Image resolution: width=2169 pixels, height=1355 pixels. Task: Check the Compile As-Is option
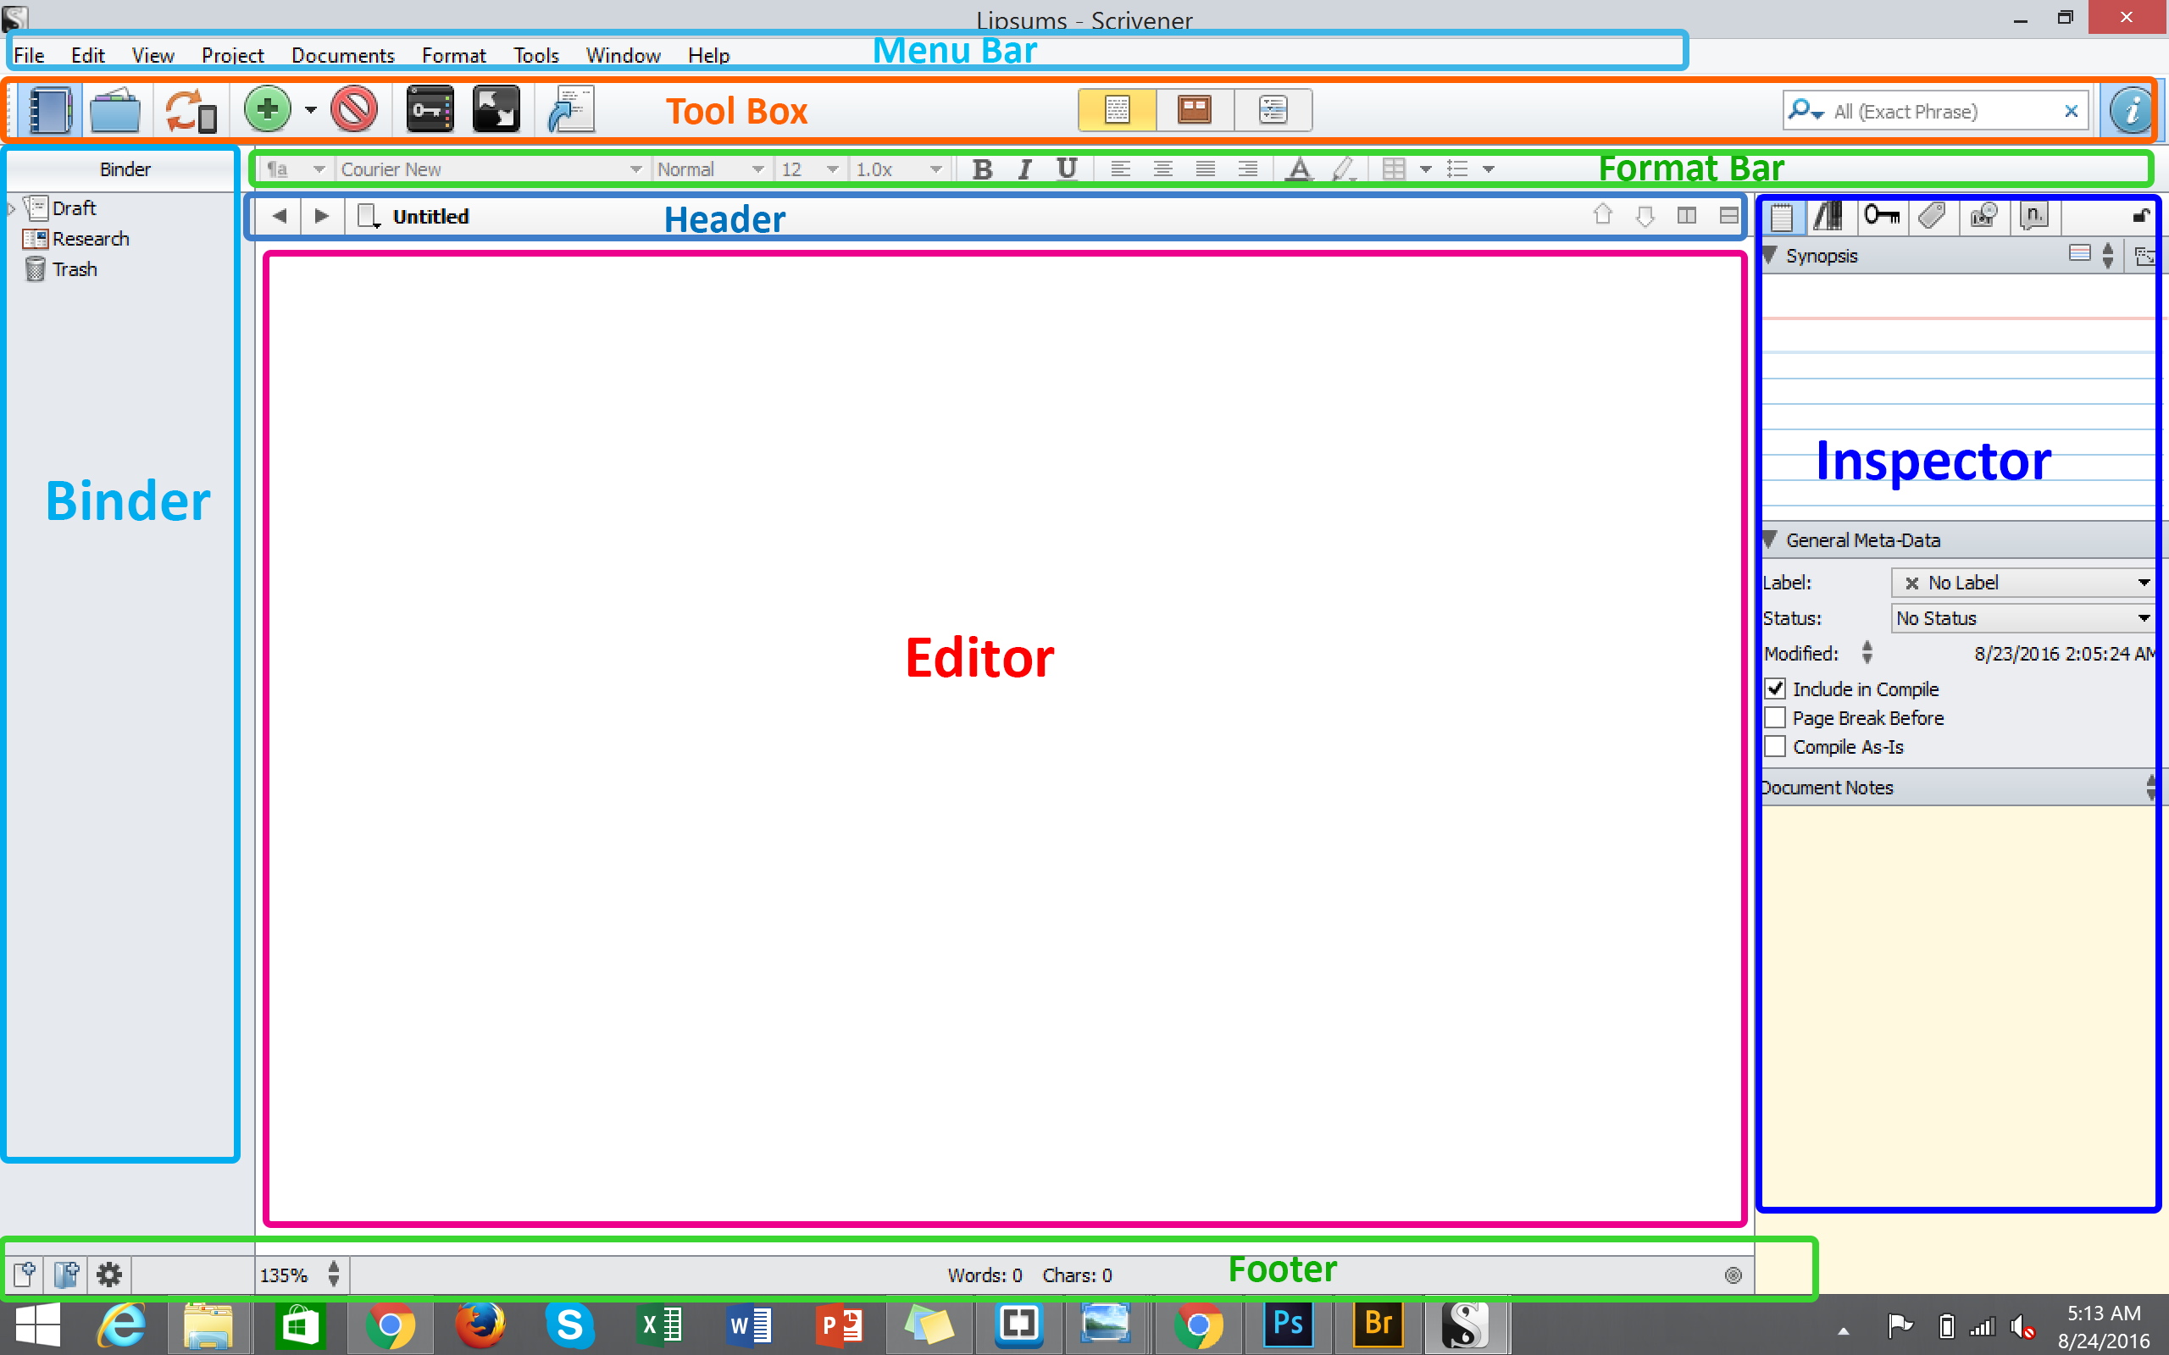1775,746
